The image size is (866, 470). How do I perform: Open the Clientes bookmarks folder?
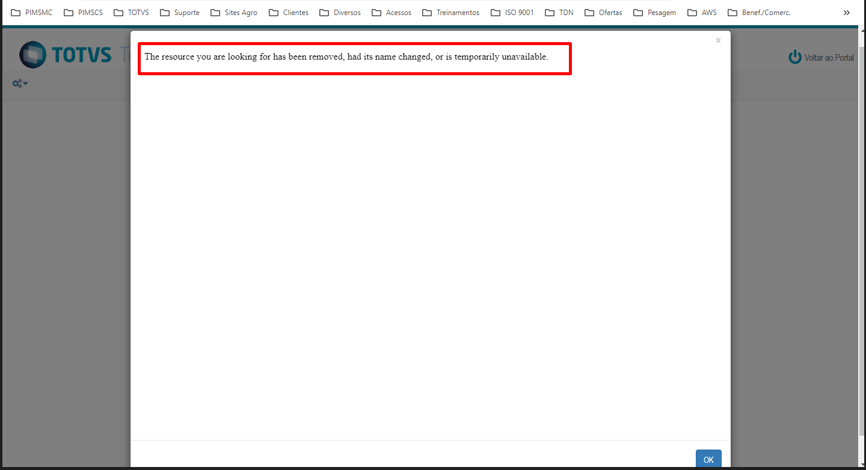point(289,13)
